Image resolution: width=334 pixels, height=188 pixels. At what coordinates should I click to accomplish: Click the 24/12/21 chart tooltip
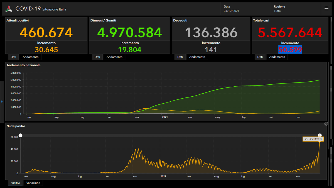pos(313,139)
